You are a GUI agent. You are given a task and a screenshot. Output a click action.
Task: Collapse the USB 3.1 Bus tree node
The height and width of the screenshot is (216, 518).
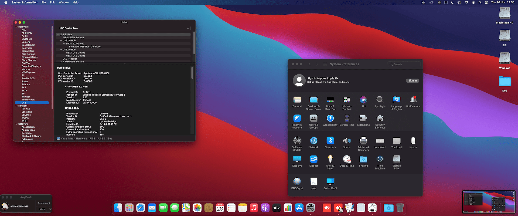click(58, 35)
